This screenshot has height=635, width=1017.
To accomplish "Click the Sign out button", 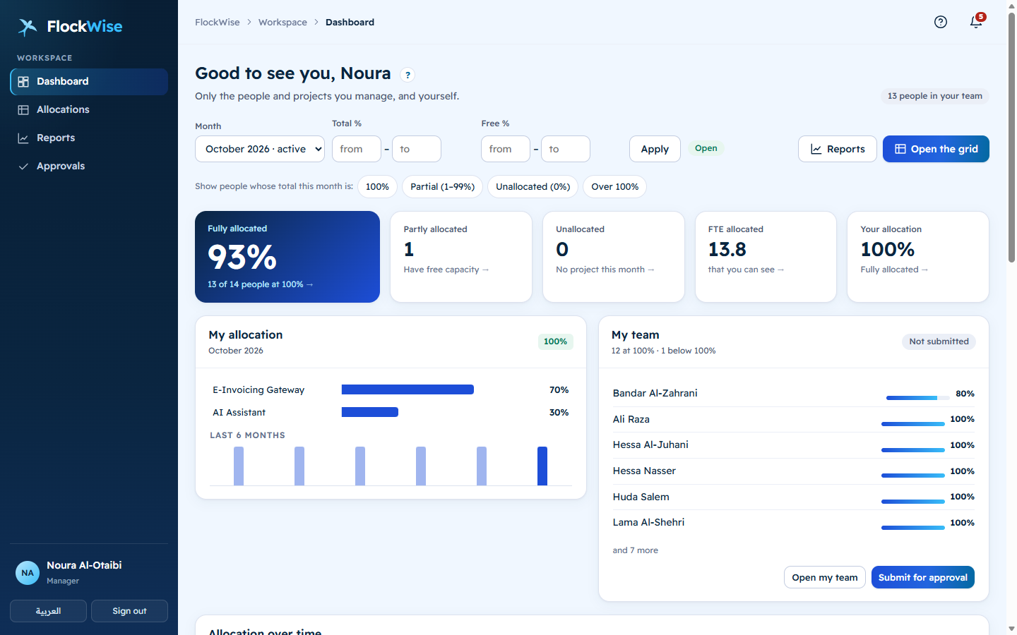I will point(130,611).
